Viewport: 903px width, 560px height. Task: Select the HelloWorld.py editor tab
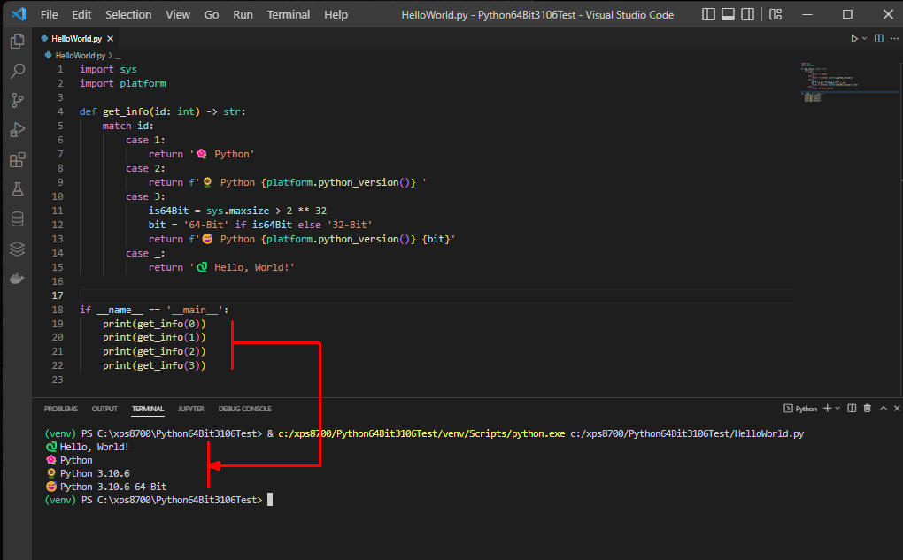pos(76,39)
